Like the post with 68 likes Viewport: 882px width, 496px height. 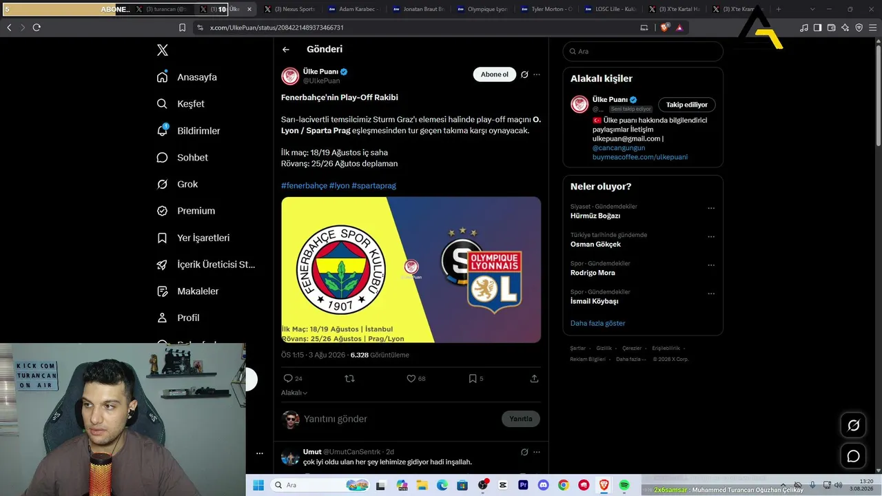(411, 378)
